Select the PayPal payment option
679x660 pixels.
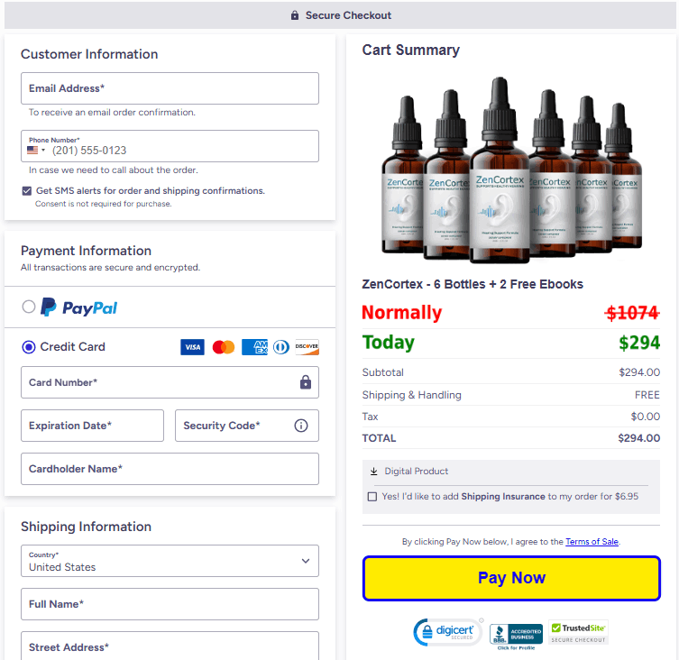29,307
